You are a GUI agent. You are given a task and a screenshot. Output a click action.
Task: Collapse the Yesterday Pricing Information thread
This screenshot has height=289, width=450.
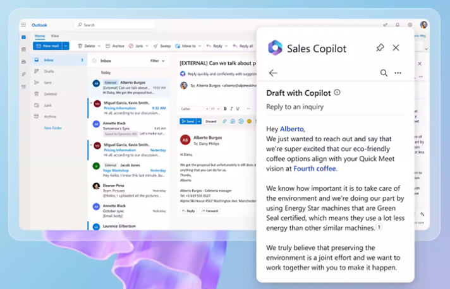(x=91, y=144)
